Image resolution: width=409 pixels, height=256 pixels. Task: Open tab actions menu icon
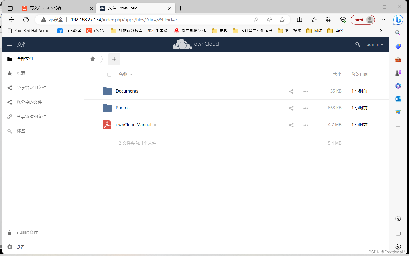tap(10, 8)
